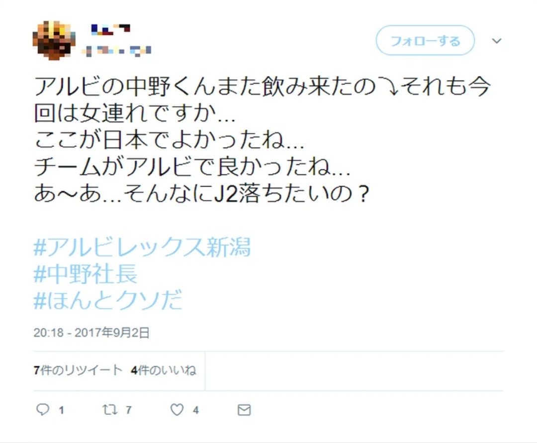Open hashtag #アルビレックス新潟

142,247
